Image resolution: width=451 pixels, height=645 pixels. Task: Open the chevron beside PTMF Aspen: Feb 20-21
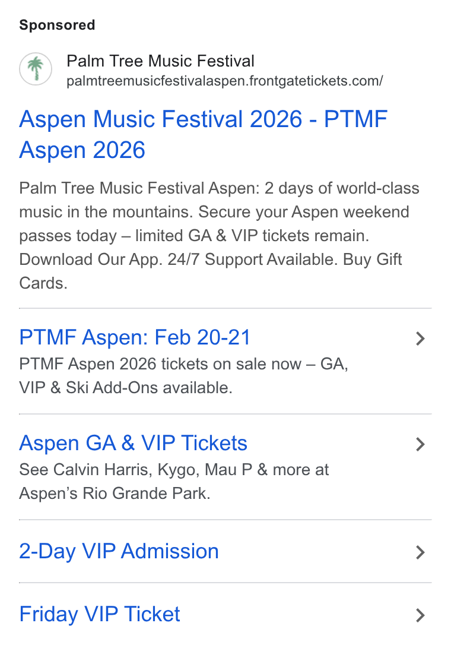pos(420,339)
